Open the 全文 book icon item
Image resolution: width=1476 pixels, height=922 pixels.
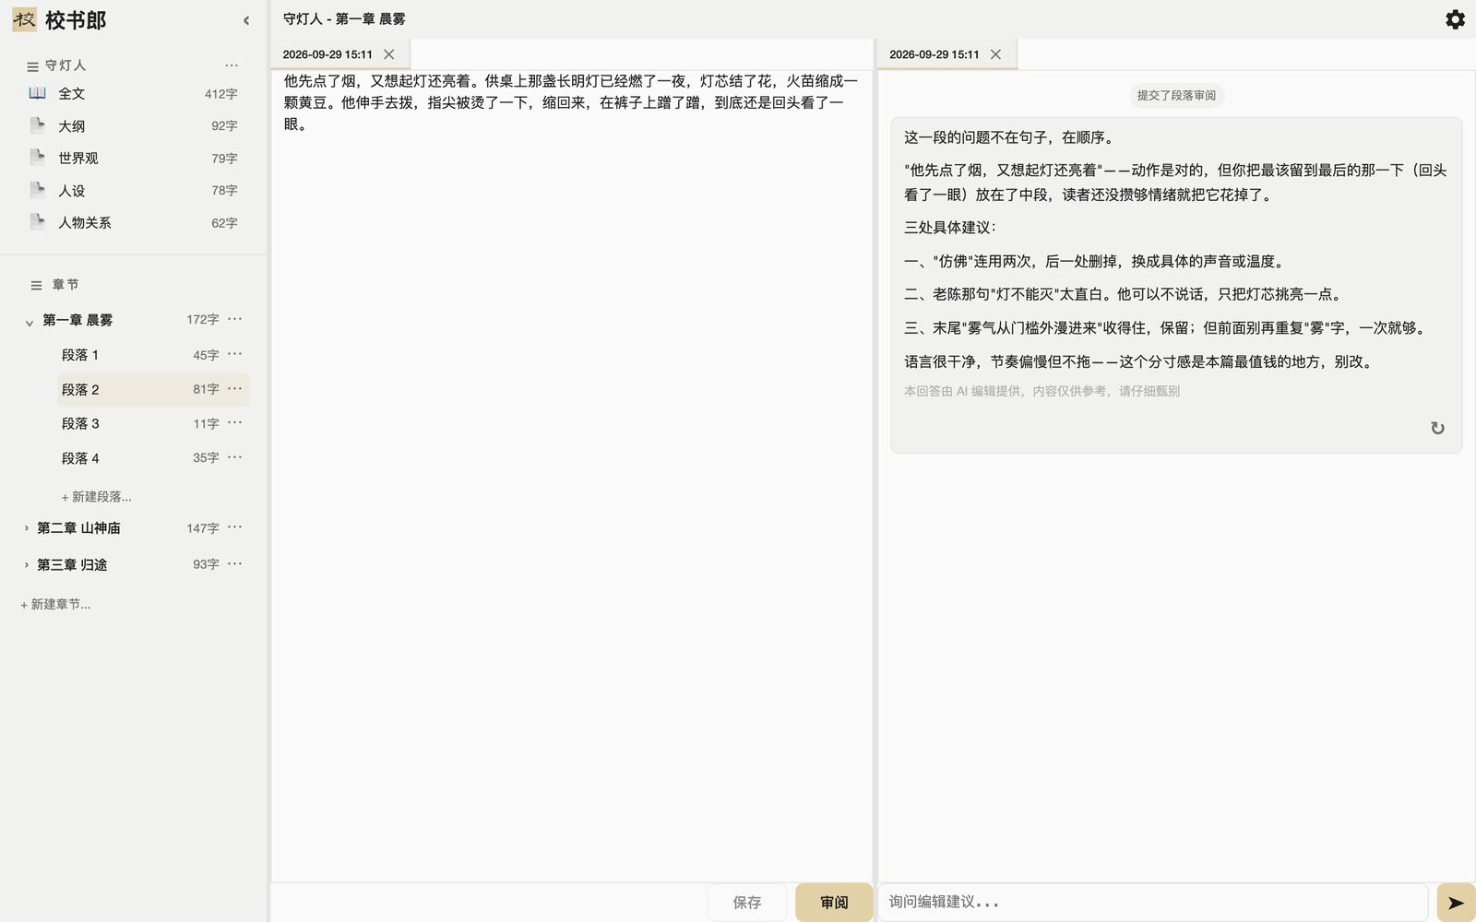pos(37,93)
